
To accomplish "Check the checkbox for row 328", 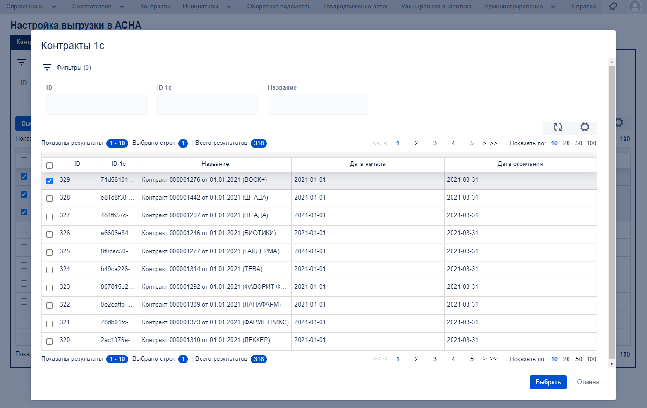I will tap(50, 198).
